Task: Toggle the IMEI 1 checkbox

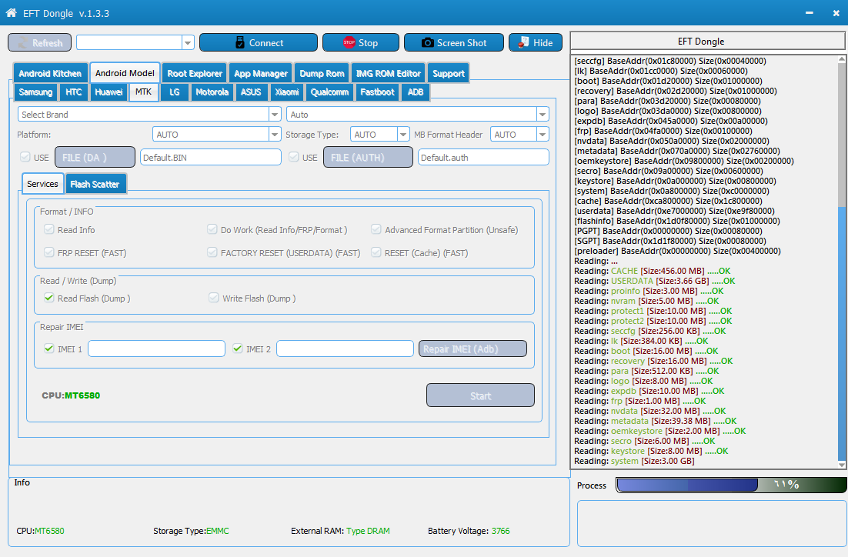Action: pos(49,349)
